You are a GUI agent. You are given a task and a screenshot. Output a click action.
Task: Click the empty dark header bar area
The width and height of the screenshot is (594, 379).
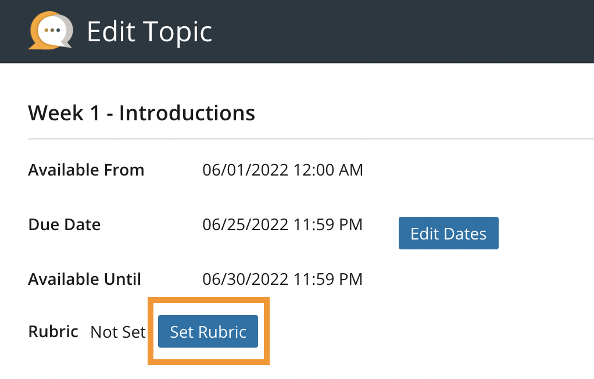pos(407,31)
